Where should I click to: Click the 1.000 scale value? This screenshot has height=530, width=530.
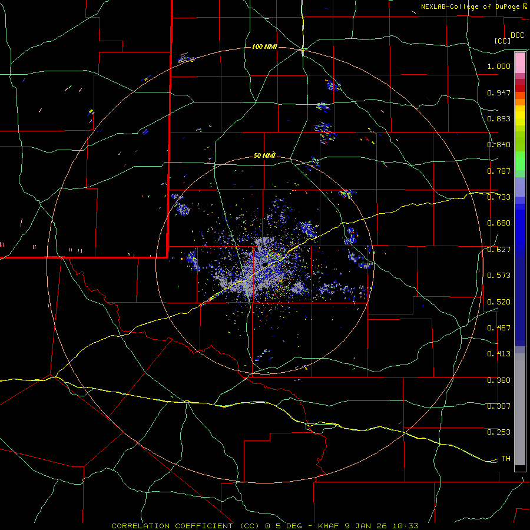499,66
